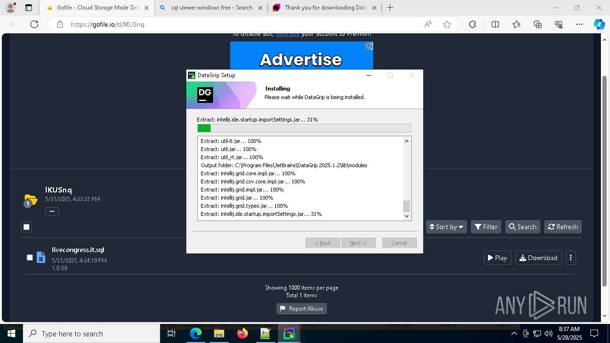Close the Gofile tab
This screenshot has height=343, width=610.
coord(146,8)
